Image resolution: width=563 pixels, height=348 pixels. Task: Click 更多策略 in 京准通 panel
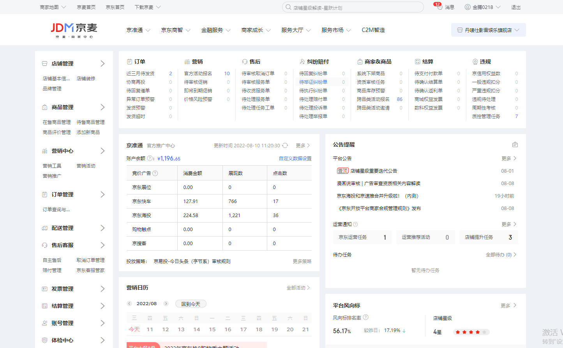(302, 261)
